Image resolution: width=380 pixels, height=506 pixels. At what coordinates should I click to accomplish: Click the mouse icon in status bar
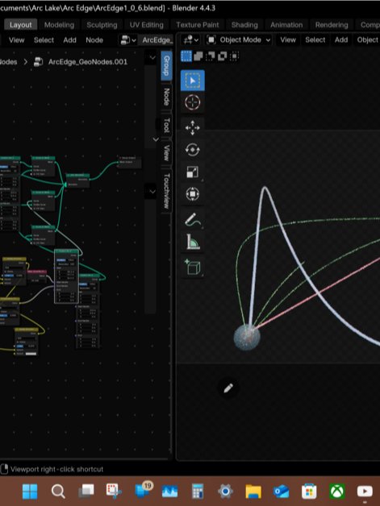point(4,469)
